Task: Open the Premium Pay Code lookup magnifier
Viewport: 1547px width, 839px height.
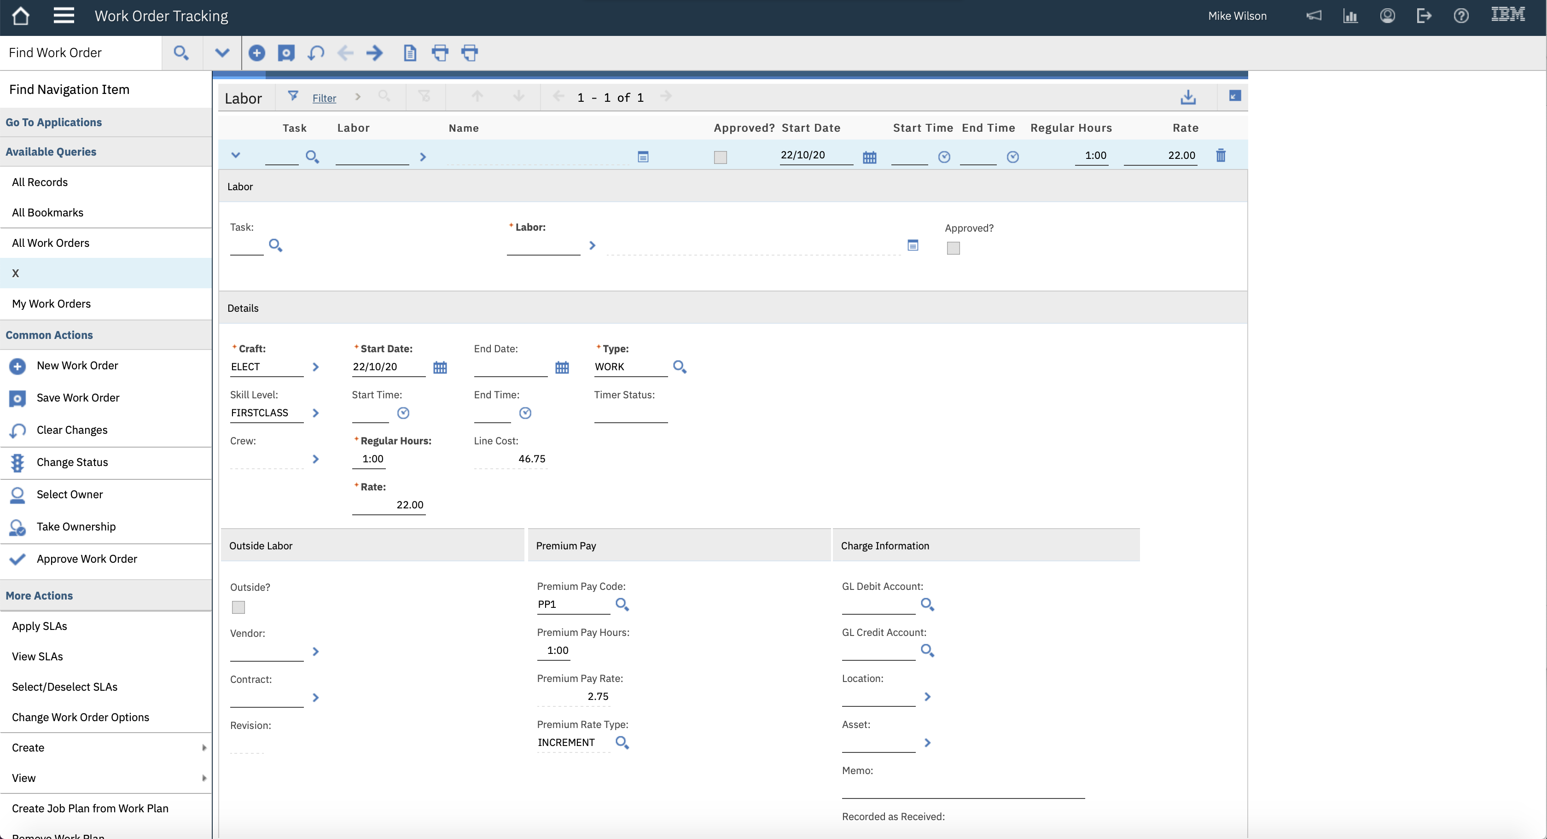Action: [622, 604]
